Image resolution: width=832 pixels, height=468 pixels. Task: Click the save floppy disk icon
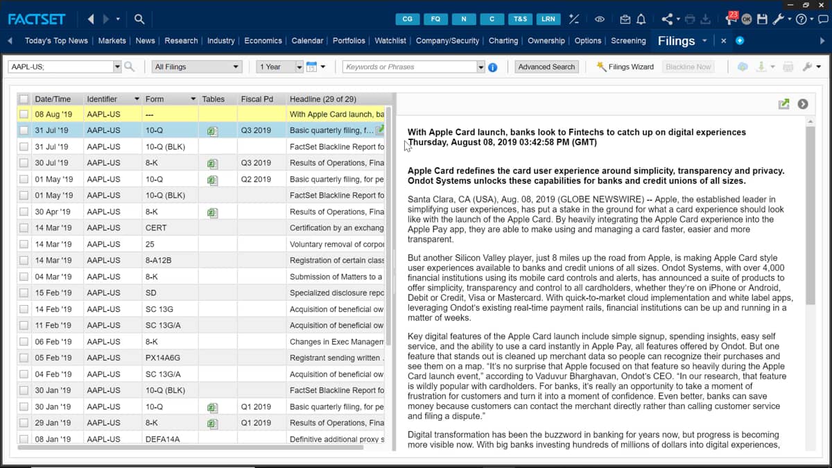point(762,19)
